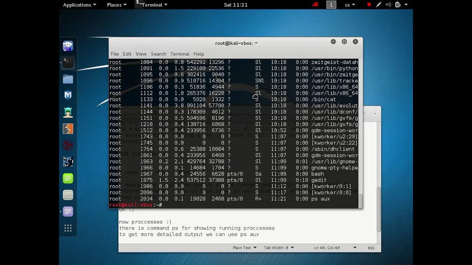Click the red recording dot indicator
Image resolution: width=472 pixels, height=265 pixels.
pyautogui.click(x=369, y=5)
